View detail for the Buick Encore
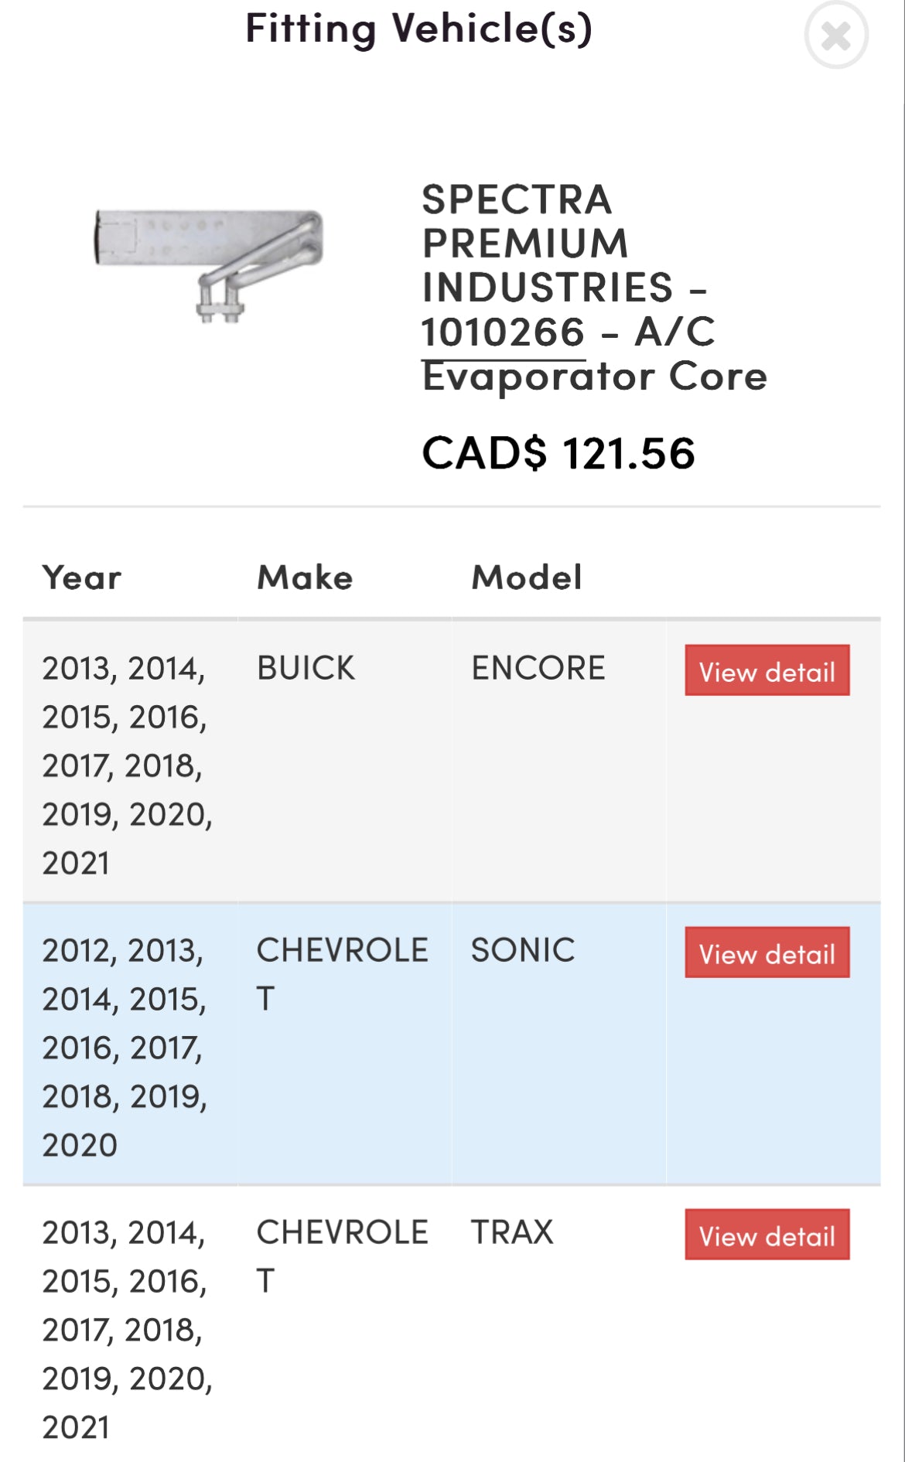The width and height of the screenshot is (905, 1462). point(767,670)
